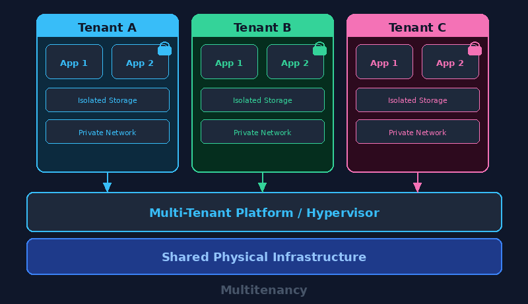Select the Tenant C header
Image resolution: width=528 pixels, height=304 pixels.
pos(417,27)
